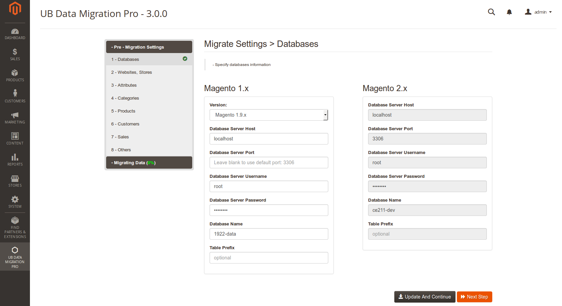Click Magento 2.x Database Server Port field
The height and width of the screenshot is (306, 562).
coord(427,139)
